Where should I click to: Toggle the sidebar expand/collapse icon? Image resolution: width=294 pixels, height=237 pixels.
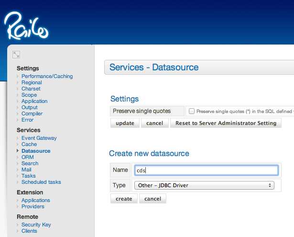[x=16, y=55]
